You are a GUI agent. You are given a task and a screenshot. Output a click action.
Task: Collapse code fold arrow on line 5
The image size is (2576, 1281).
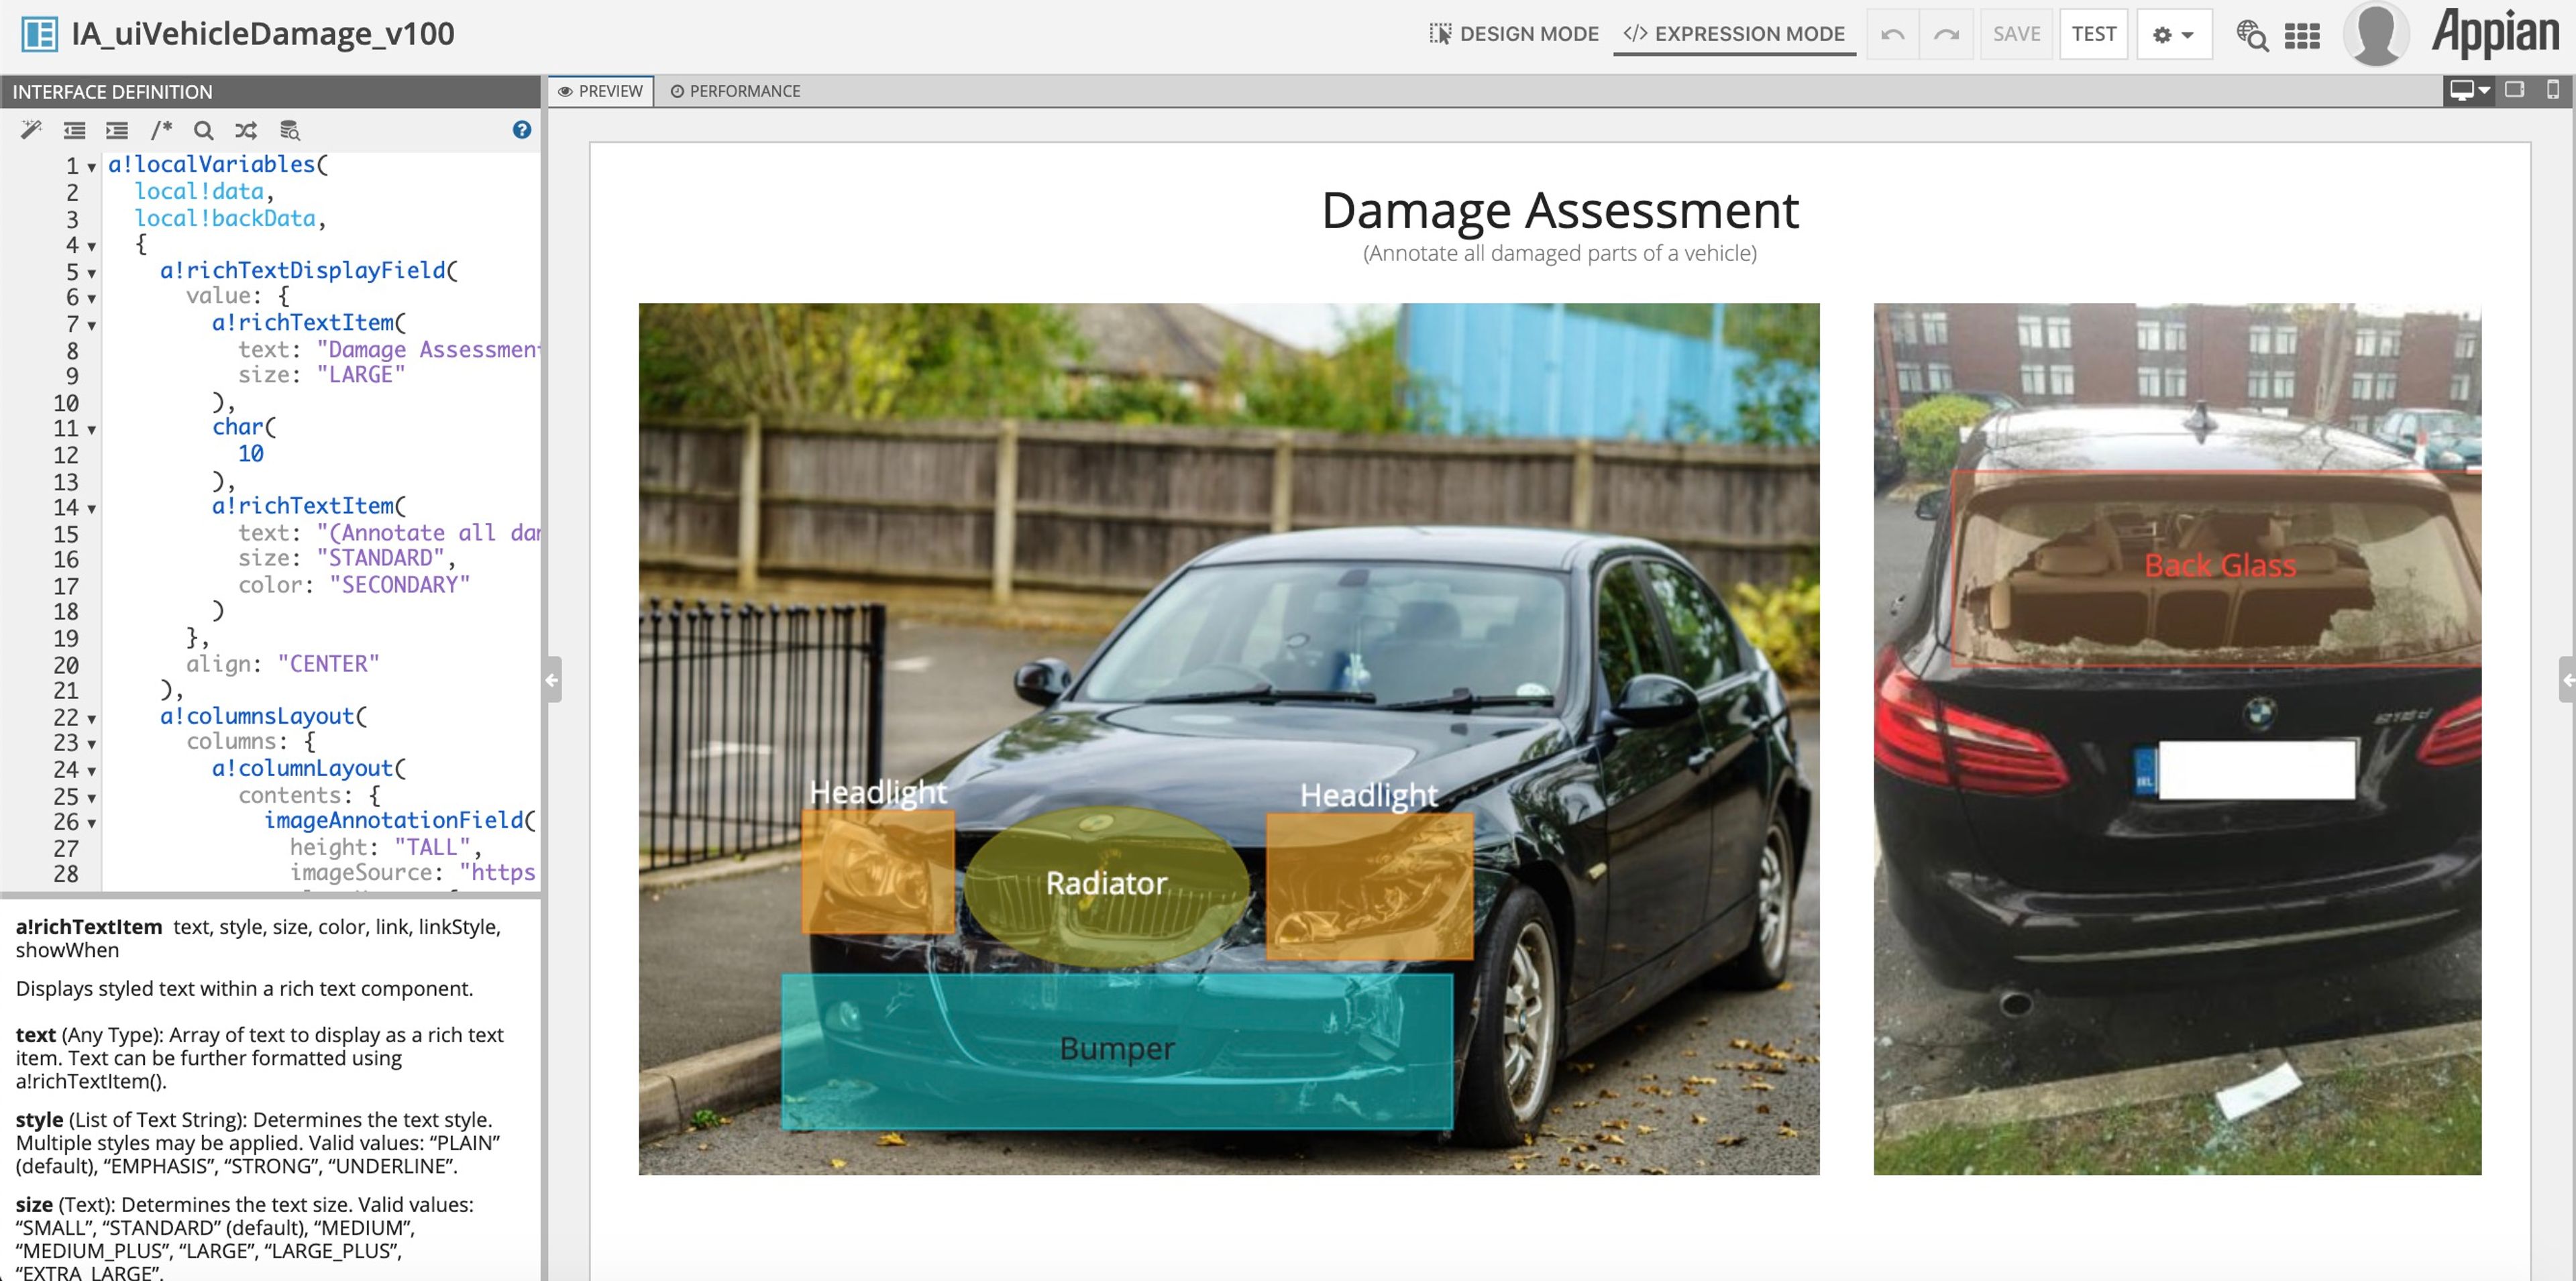point(92,273)
